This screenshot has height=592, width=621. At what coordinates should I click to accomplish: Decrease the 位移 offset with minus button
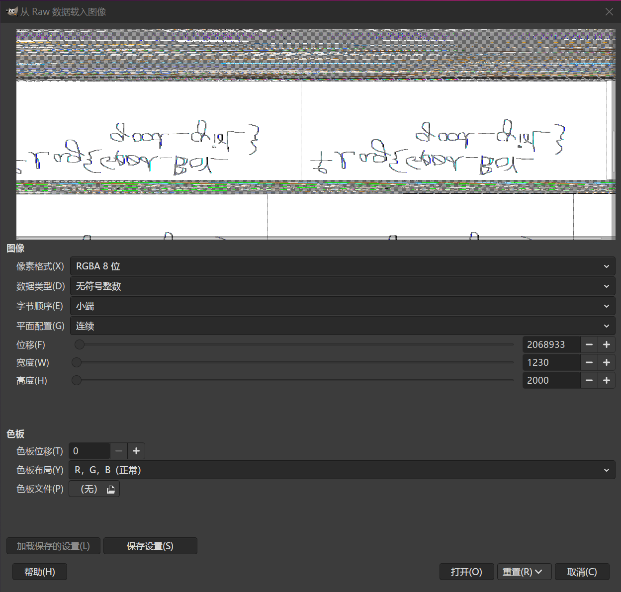click(x=589, y=344)
